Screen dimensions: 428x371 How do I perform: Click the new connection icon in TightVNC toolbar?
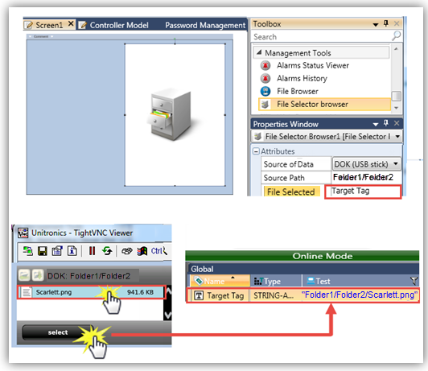pos(27,251)
